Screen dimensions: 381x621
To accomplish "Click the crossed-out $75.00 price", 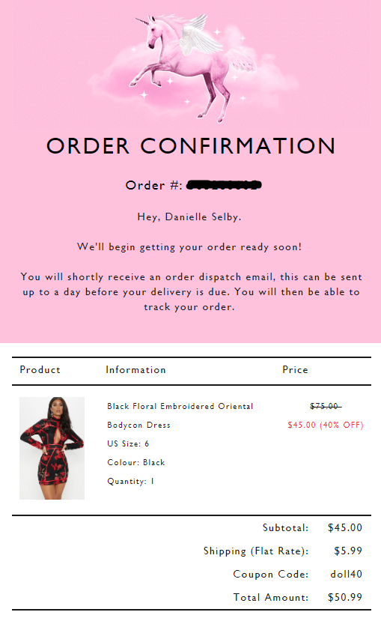I will [325, 406].
